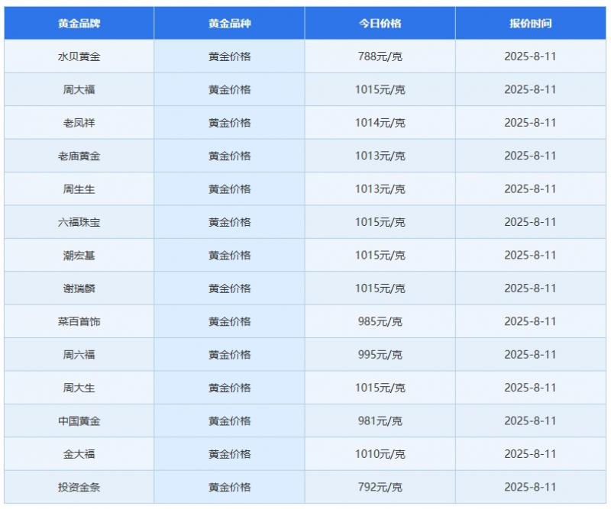Viewport: 611px width, 509px height.
Task: Click 黄金价格 cell in 中国黄金 row
Action: coord(230,420)
